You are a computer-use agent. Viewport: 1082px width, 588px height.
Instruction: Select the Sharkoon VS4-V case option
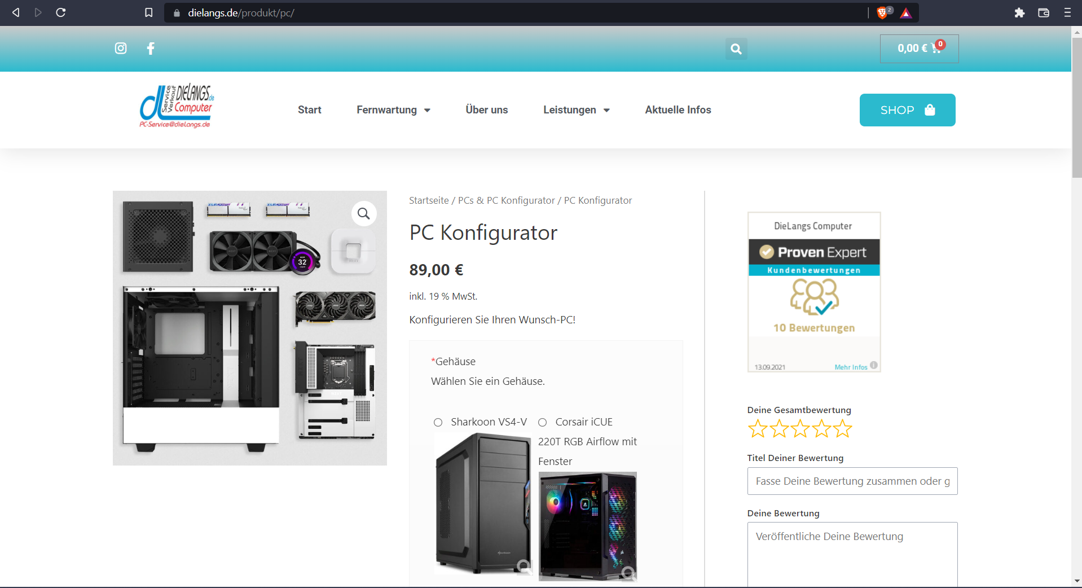point(437,423)
